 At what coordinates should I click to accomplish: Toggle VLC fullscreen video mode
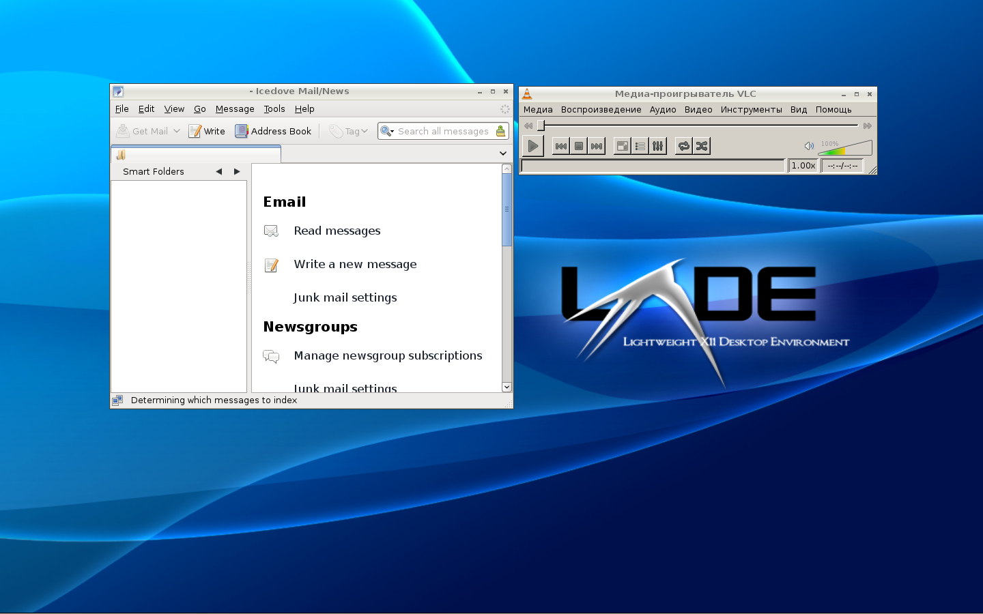623,146
